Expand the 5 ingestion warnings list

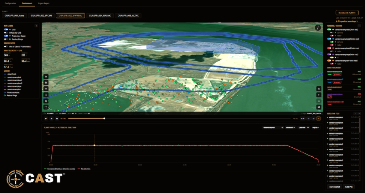(x=346, y=21)
